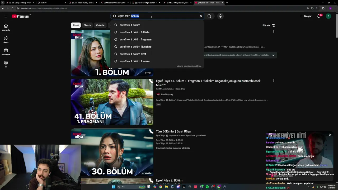Screen dimensions: 338x190
Task: Switch to the Bülent Mumay X tab
Action: pyautogui.click(x=83, y=3)
